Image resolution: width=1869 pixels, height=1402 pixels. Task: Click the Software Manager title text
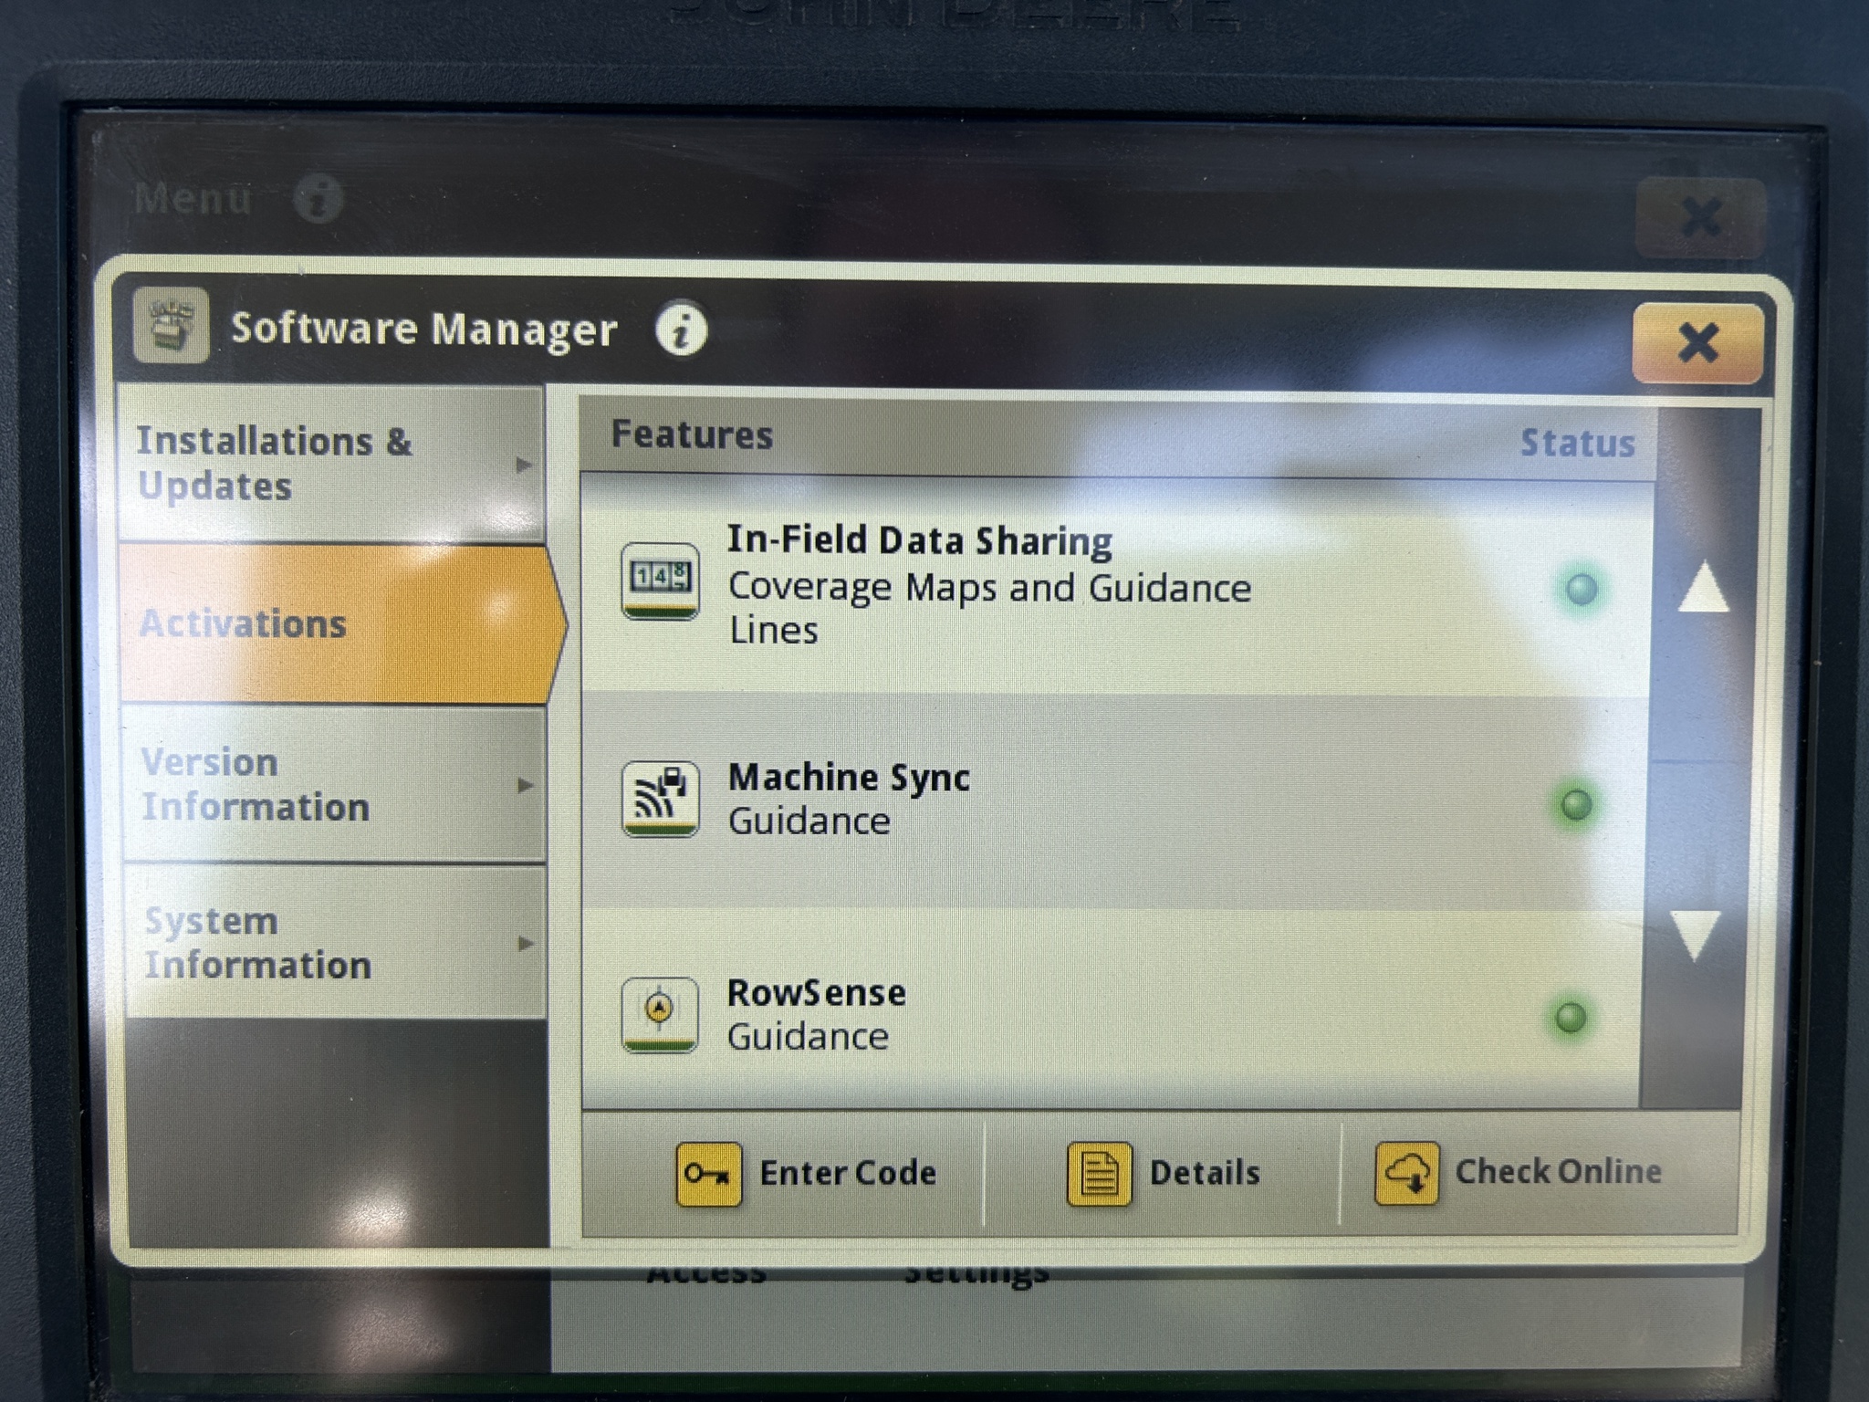click(x=424, y=330)
